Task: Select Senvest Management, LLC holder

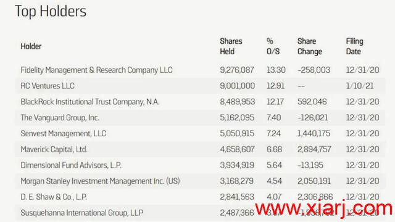Action: [x=64, y=133]
